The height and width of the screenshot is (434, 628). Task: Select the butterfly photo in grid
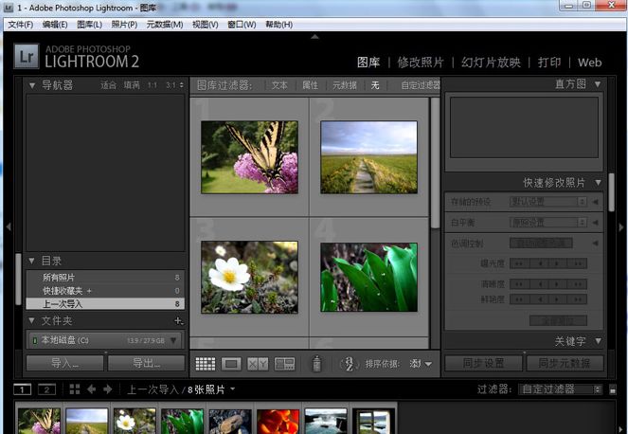pyautogui.click(x=249, y=157)
